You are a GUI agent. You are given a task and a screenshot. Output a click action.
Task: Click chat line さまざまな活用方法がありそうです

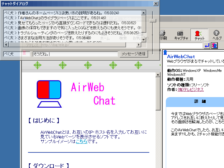[x=47, y=38]
